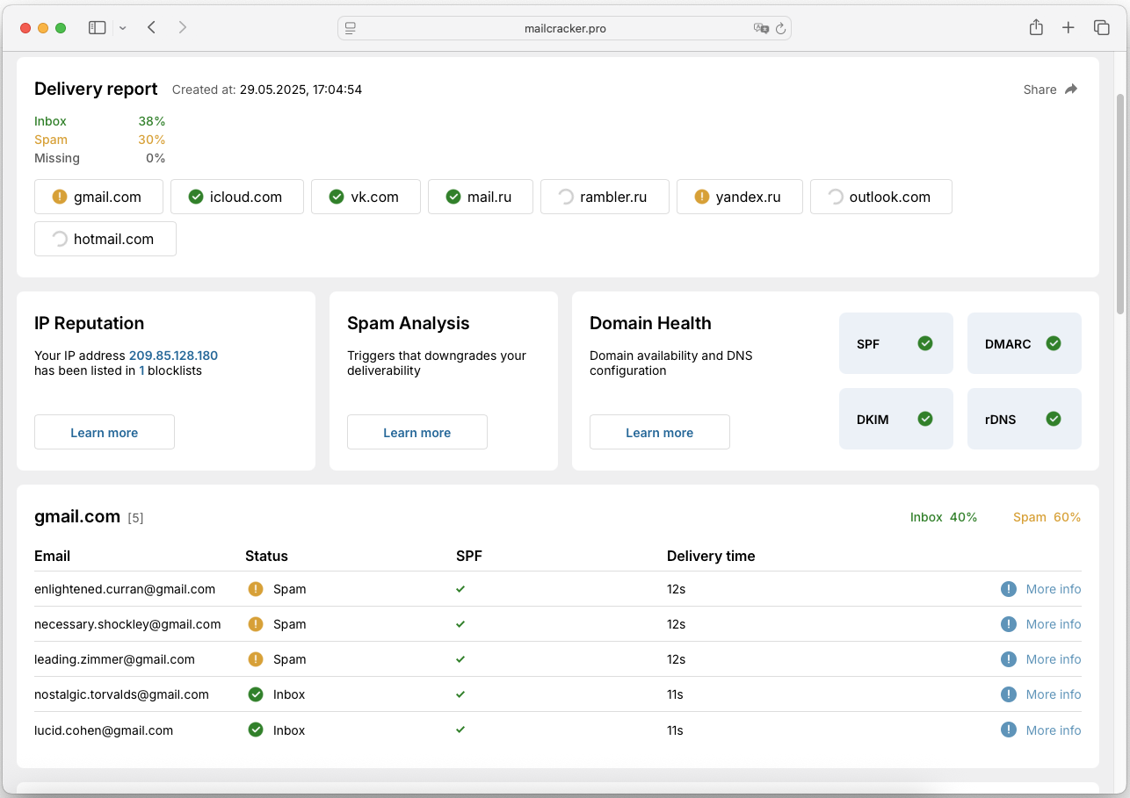The height and width of the screenshot is (798, 1130).
Task: Open the sidebar options dropdown chevron
Action: pyautogui.click(x=123, y=28)
